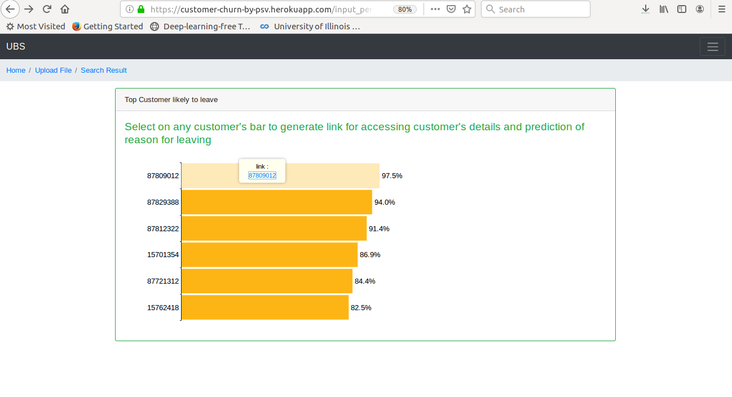Click the 87809012 link in the tooltip
Screen dimensions: 732x397
[x=262, y=175]
